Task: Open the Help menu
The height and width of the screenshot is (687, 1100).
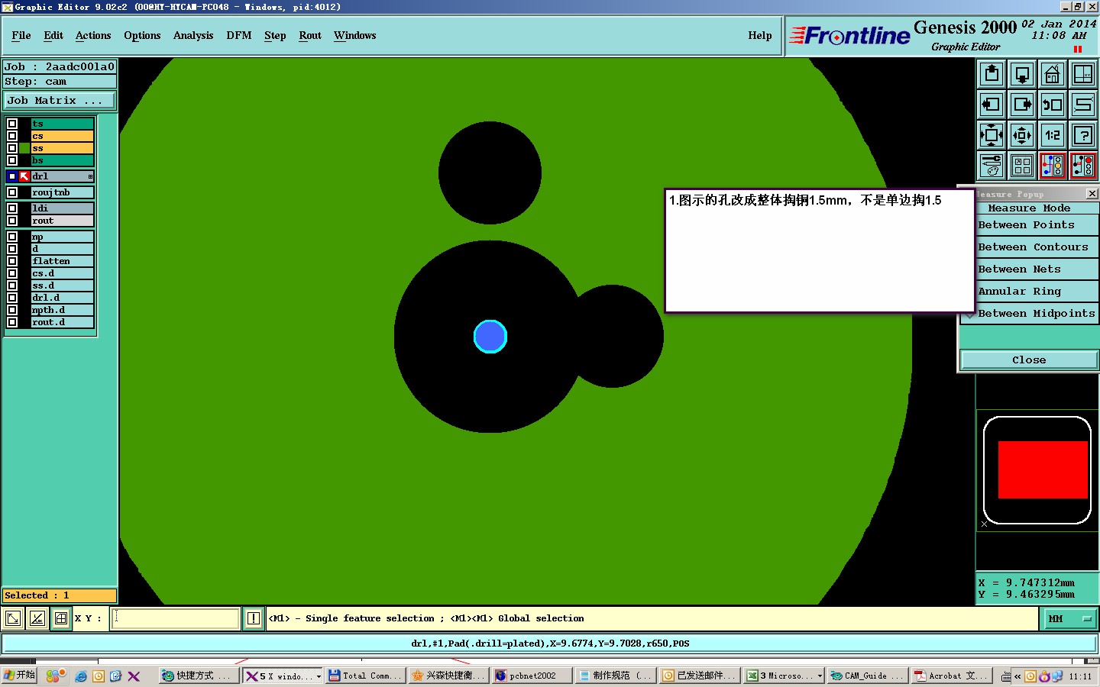Action: [759, 36]
